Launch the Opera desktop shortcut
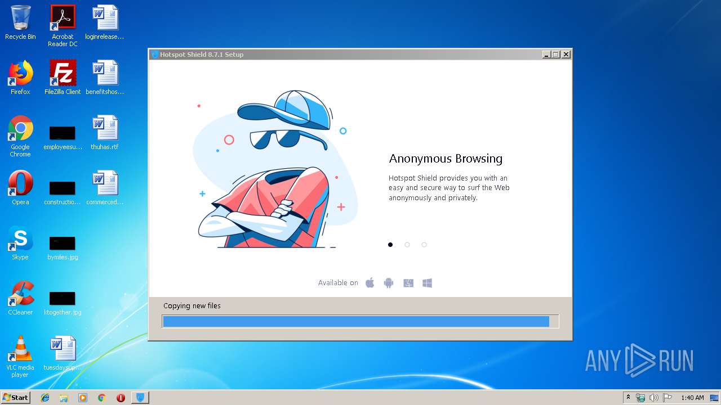This screenshot has height=405, width=721. pos(20,187)
